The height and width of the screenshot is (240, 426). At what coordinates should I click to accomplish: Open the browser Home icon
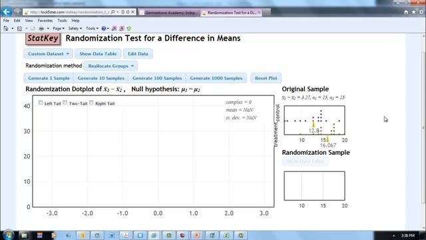tap(406, 12)
